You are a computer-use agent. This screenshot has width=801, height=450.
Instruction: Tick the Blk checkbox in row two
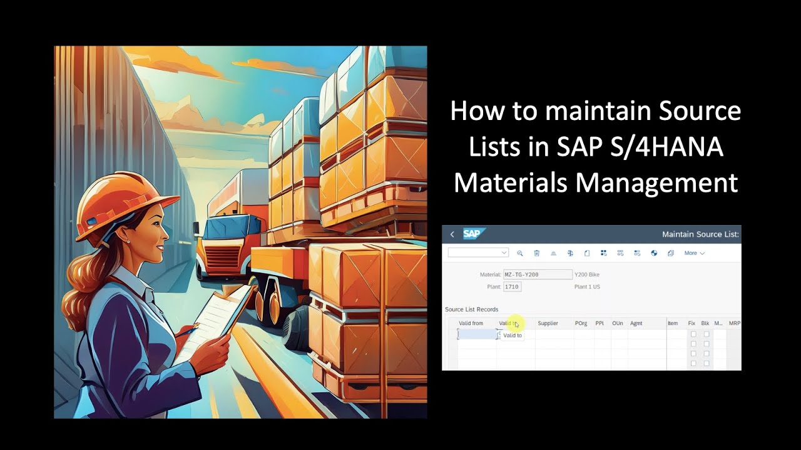(707, 344)
